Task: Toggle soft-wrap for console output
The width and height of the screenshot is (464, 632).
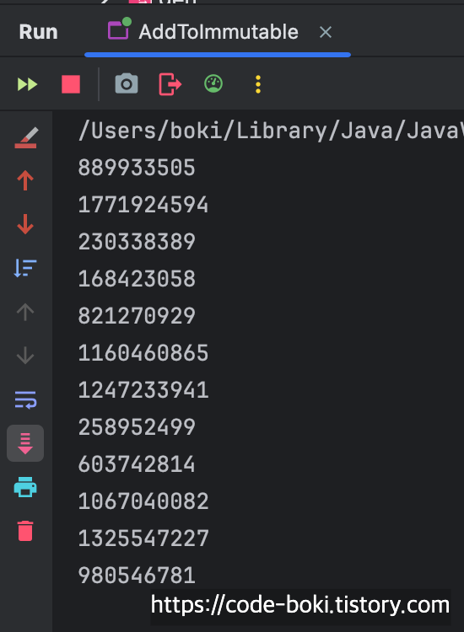Action: 25,399
